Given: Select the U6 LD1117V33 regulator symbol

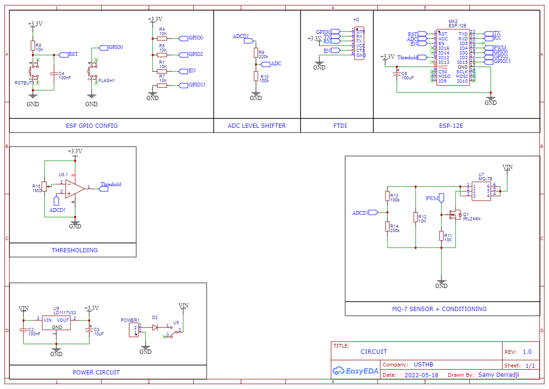Looking at the screenshot, I should click(56, 323).
